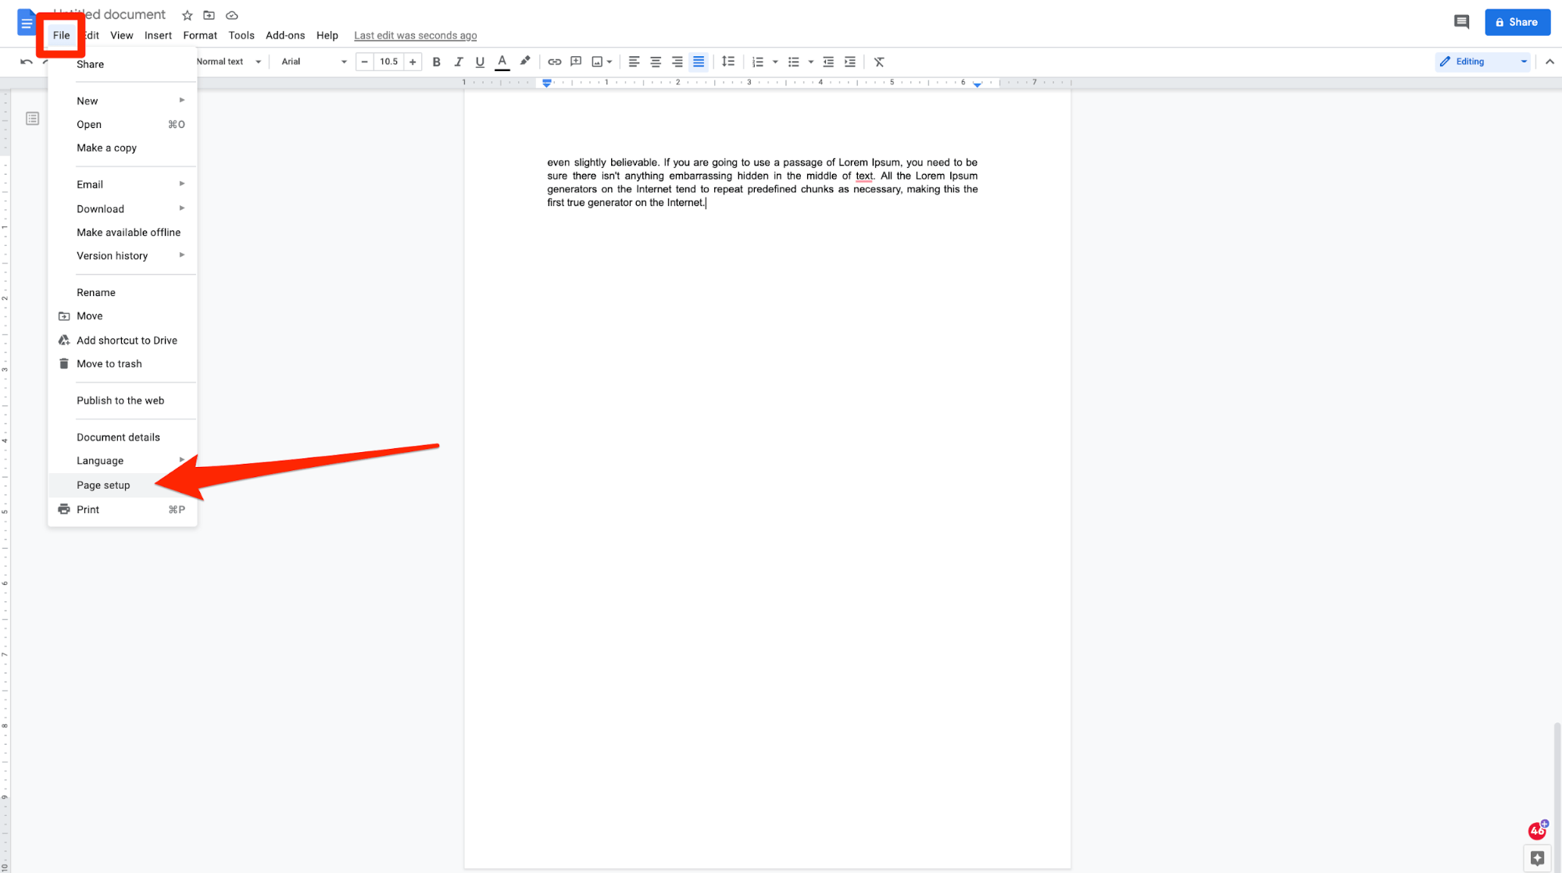Image resolution: width=1562 pixels, height=873 pixels.
Task: Click the numbered list icon
Action: [759, 61]
